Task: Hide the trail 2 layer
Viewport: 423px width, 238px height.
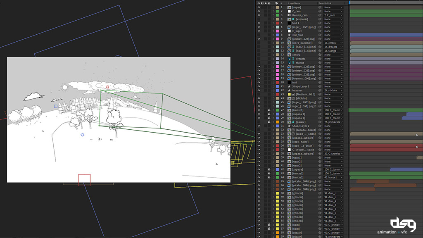Action: click(x=259, y=23)
